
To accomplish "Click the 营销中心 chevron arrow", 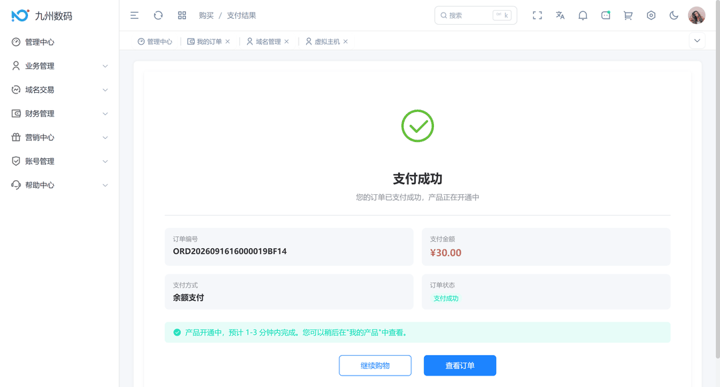I will [x=105, y=137].
